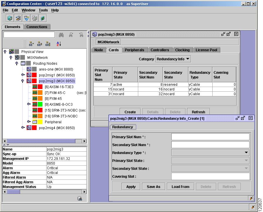Click the green door toolbar icon

[42, 18]
